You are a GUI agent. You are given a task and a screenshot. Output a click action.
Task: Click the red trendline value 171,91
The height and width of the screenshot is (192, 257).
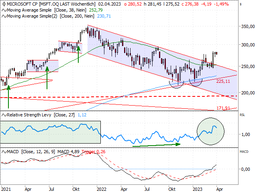(x=223, y=108)
